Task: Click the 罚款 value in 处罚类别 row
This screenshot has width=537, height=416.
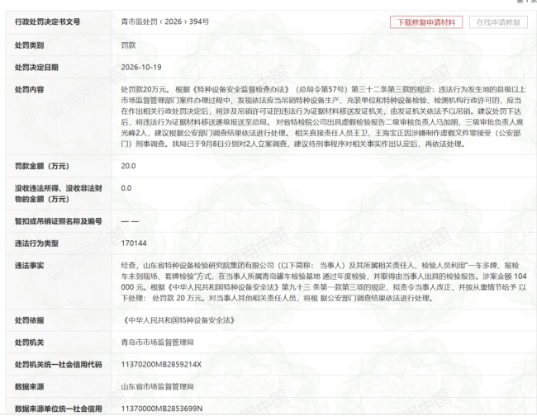Action: [x=128, y=45]
